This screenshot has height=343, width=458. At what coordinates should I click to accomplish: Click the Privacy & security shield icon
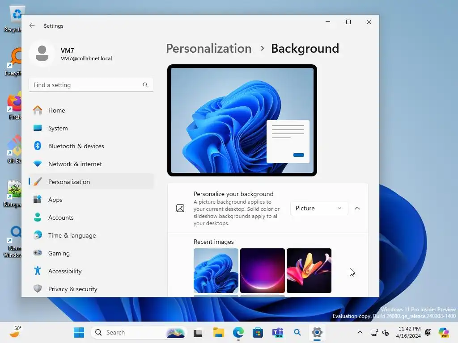point(38,289)
